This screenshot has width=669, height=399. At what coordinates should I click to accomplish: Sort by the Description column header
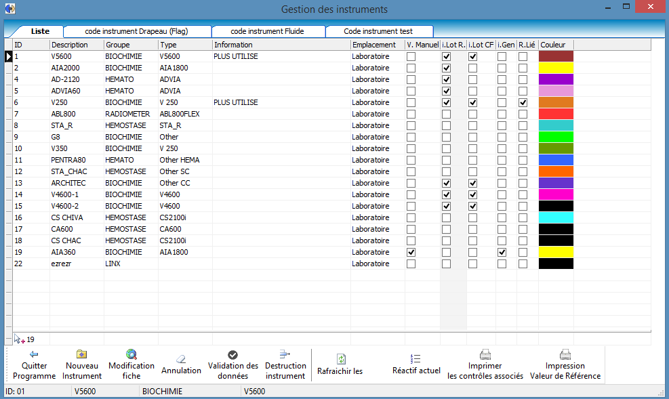point(77,45)
